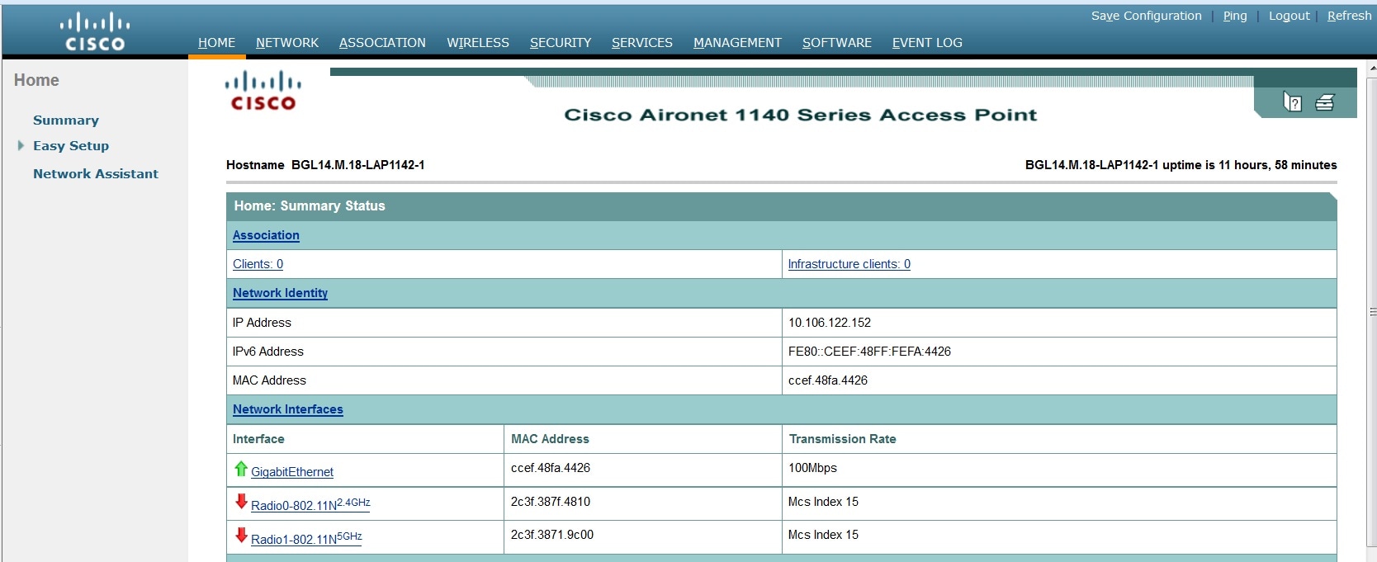The height and width of the screenshot is (562, 1377).
Task: Click red down arrow beside Radio1
Action: coord(241,535)
